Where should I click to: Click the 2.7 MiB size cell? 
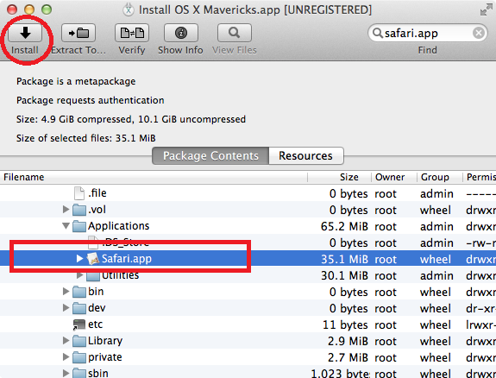pyautogui.click(x=348, y=358)
